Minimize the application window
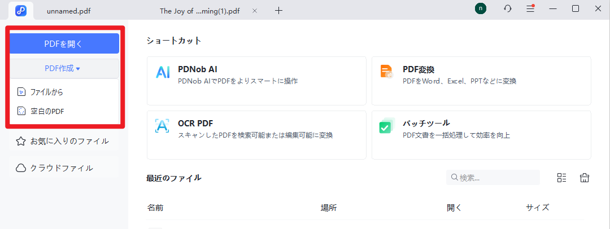This screenshot has height=229, width=610. (x=552, y=8)
